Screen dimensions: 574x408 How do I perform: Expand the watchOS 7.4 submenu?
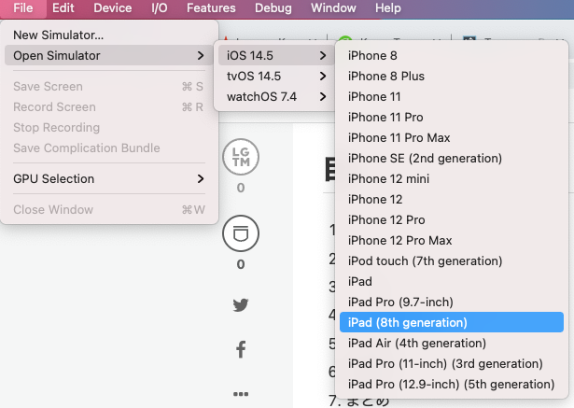(x=276, y=96)
